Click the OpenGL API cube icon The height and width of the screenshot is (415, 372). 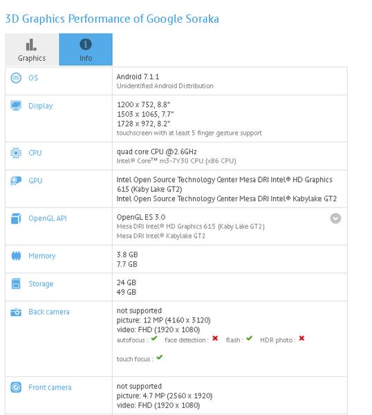pyautogui.click(x=16, y=219)
